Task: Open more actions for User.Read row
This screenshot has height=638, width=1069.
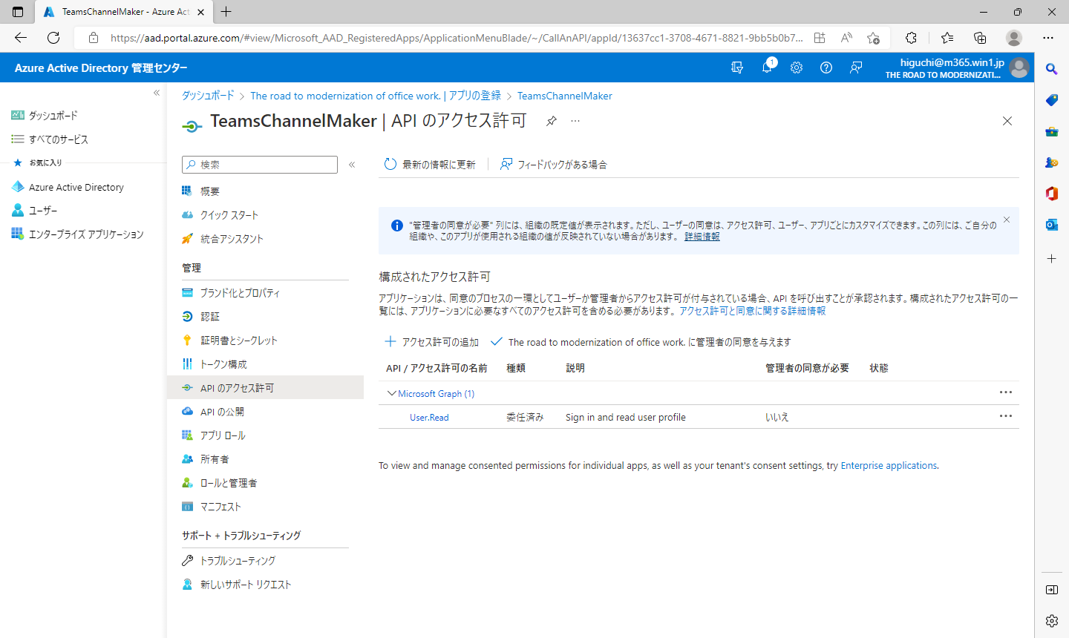Action: (1006, 416)
